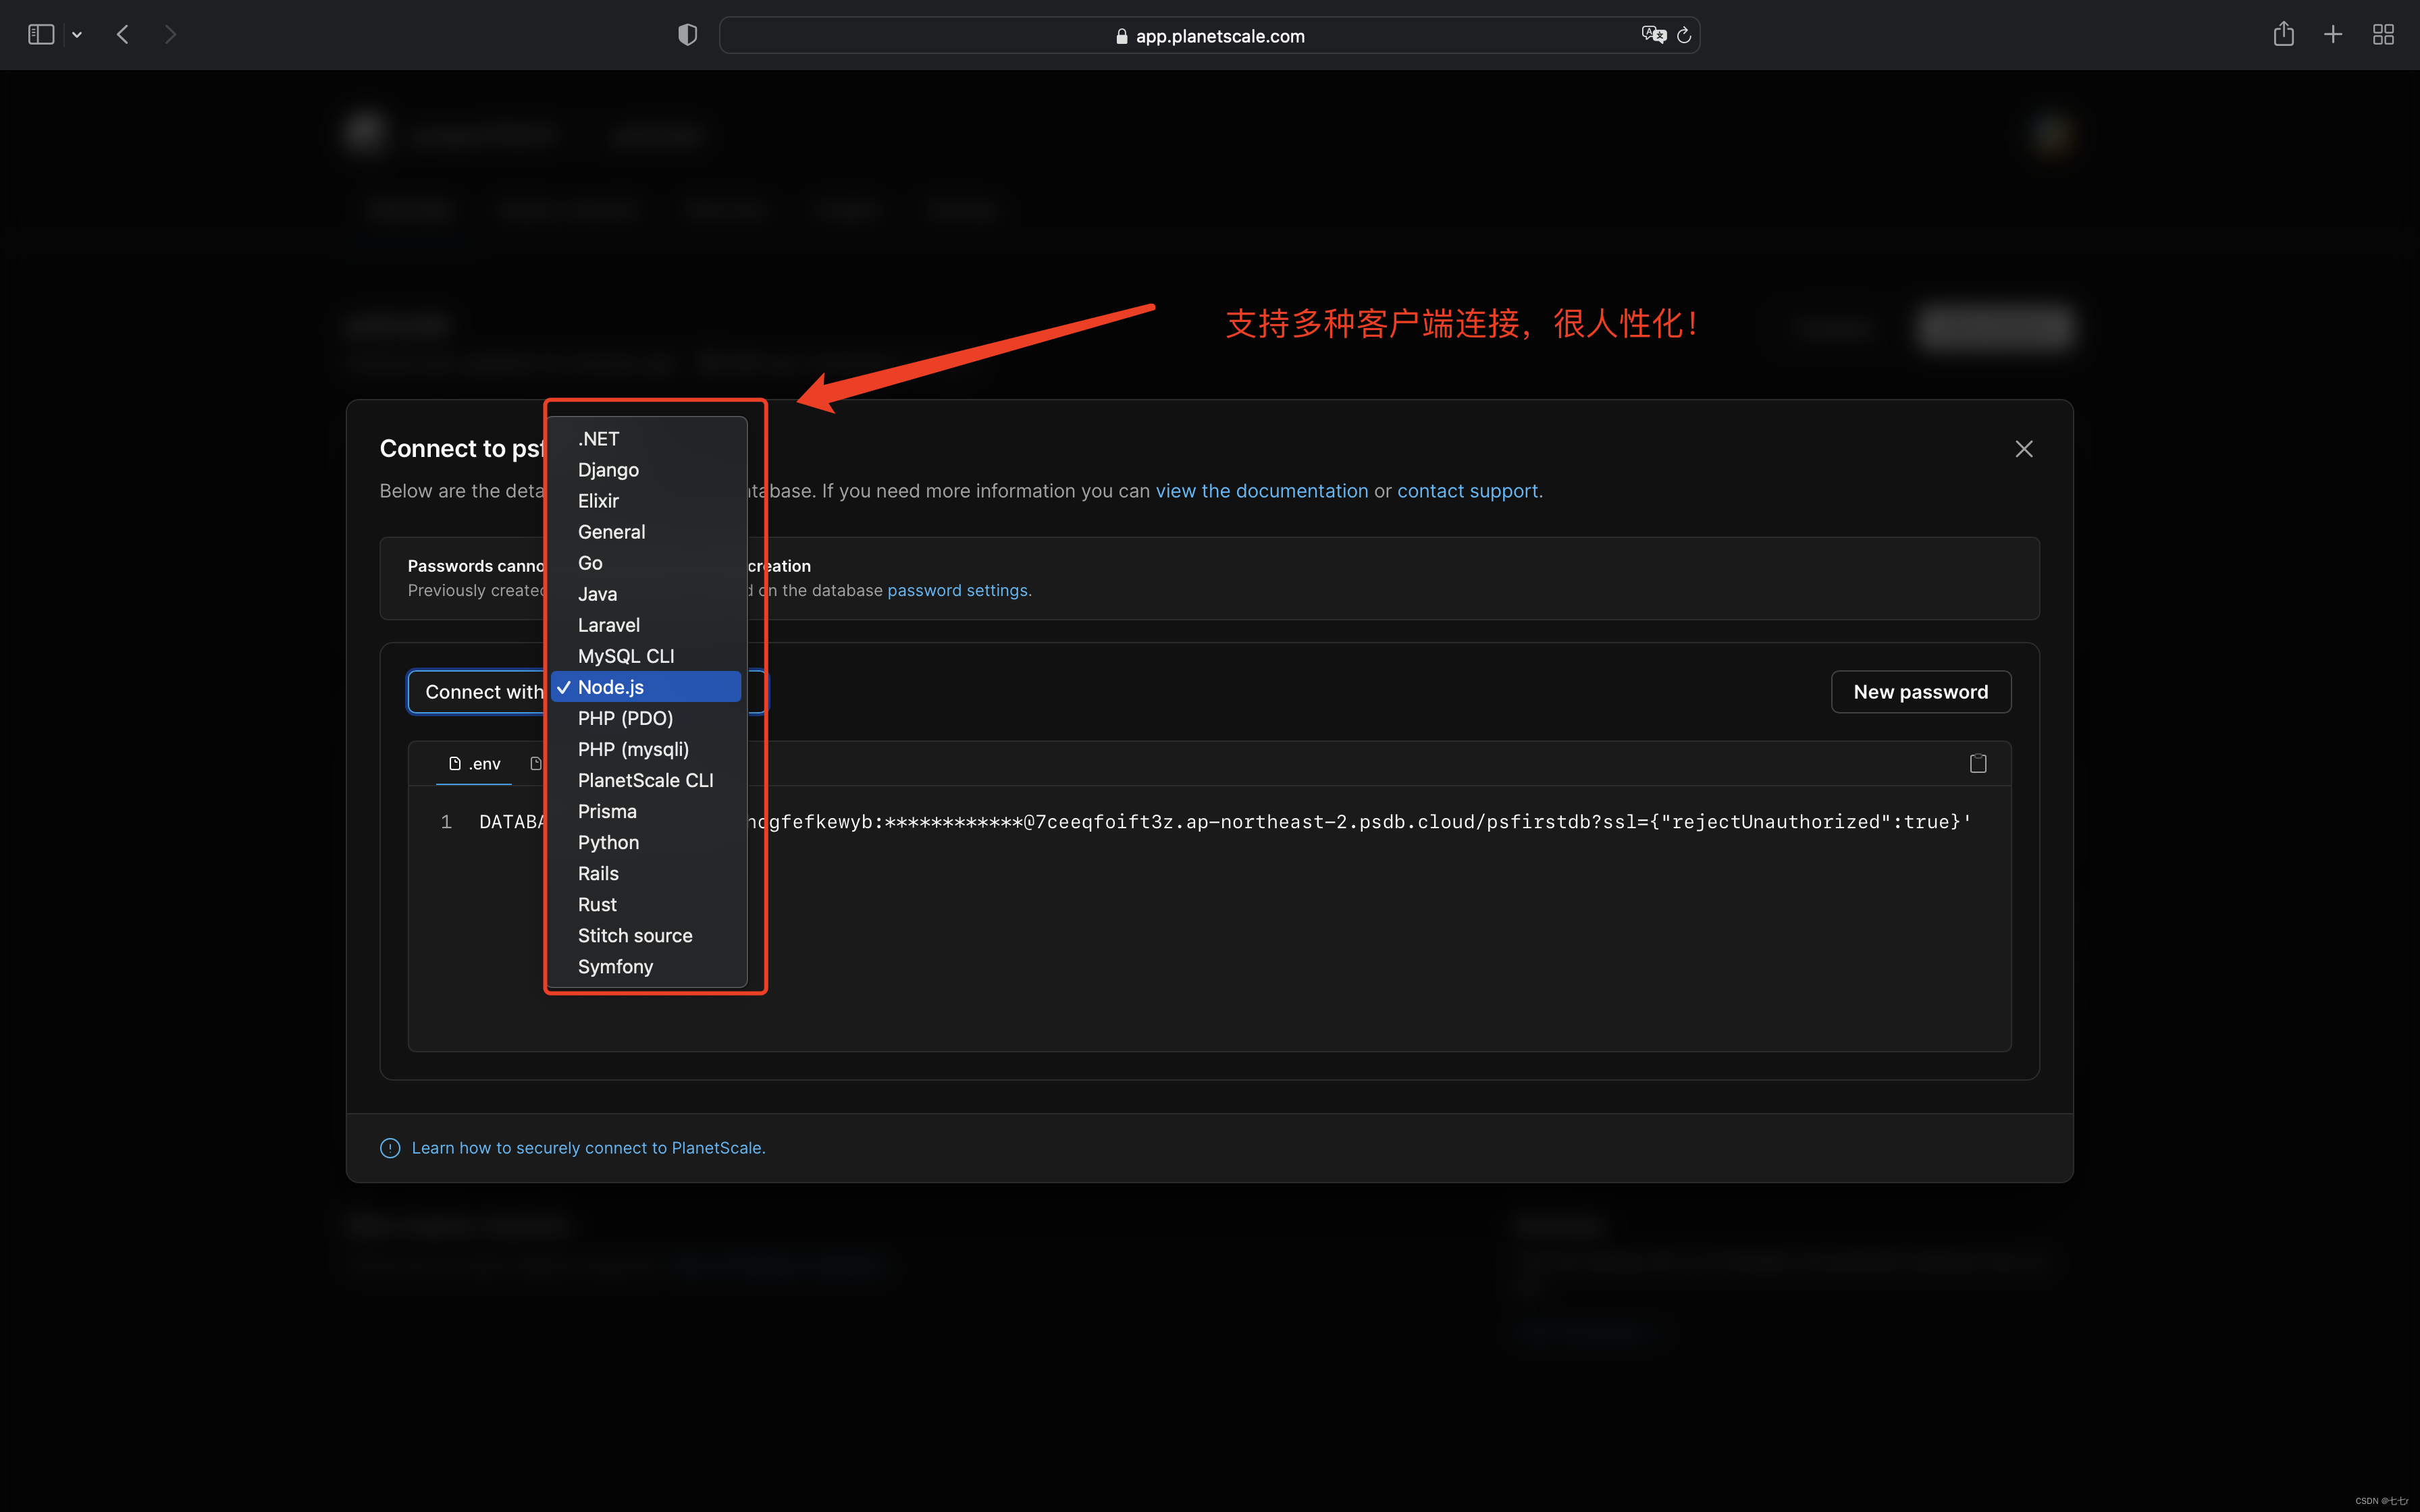Image resolution: width=2420 pixels, height=1512 pixels.
Task: Choose Elixir from the dropdown list
Action: [647, 500]
